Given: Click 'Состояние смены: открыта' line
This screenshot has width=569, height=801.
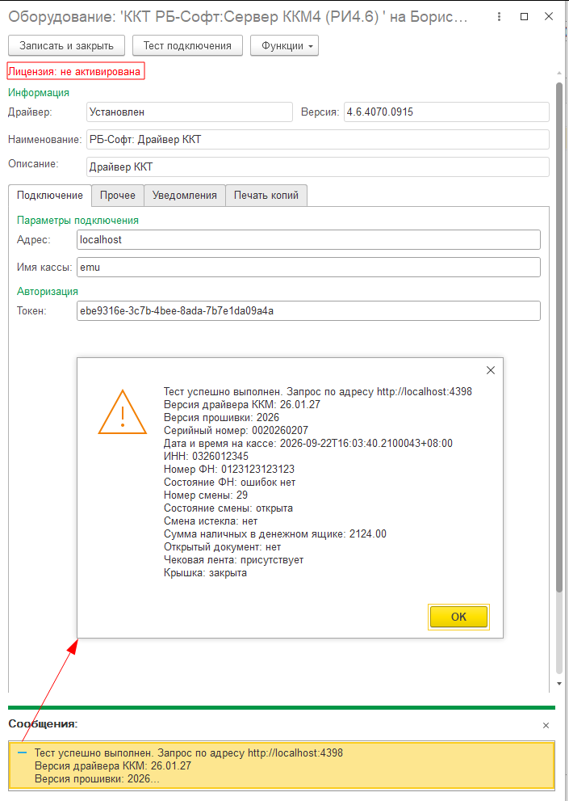Looking at the screenshot, I should coord(228,508).
